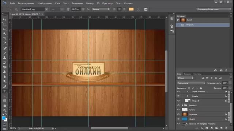Viewport: 234px width, 131px height.
Task: Add layer style via fx button
Action: point(202,128)
